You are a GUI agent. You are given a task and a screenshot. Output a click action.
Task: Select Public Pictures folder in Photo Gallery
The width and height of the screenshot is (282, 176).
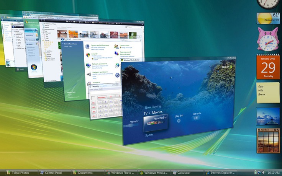[x=51, y=58]
